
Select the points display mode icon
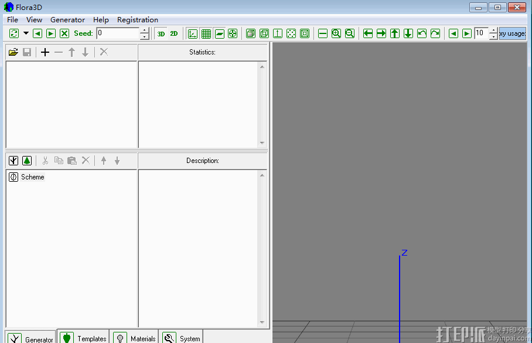291,33
